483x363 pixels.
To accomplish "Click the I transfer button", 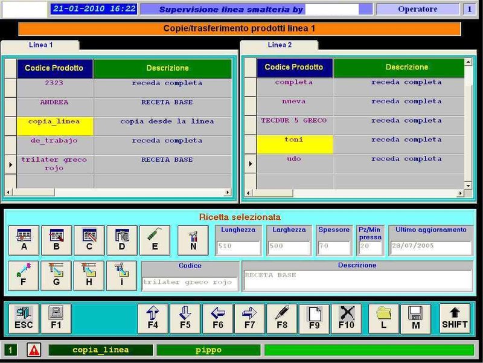I will (x=122, y=276).
